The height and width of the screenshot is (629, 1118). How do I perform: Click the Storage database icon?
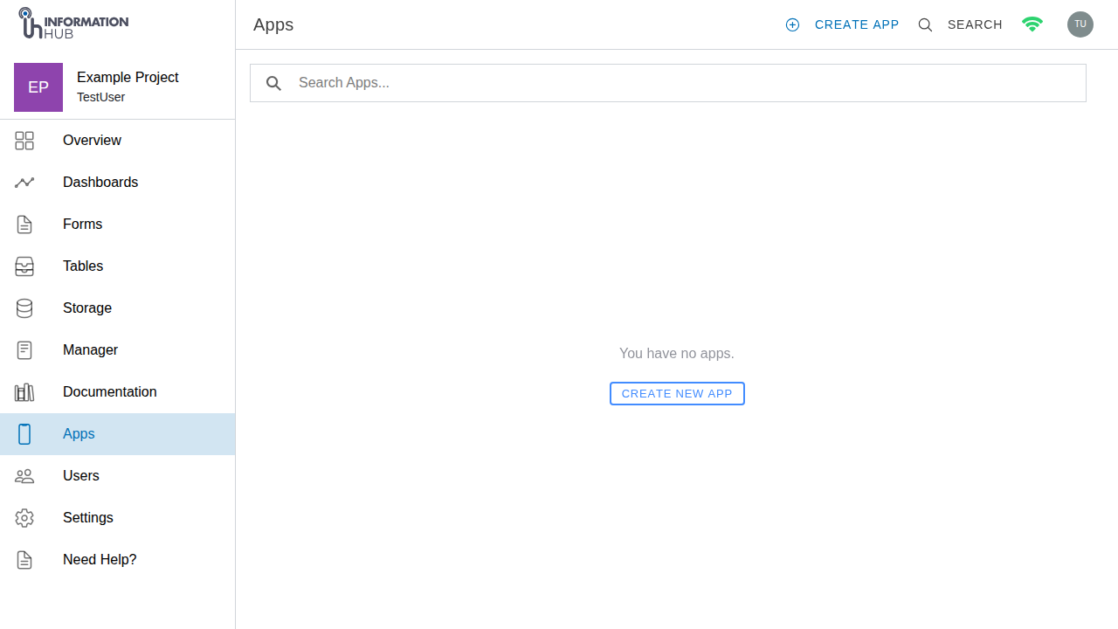coord(24,308)
